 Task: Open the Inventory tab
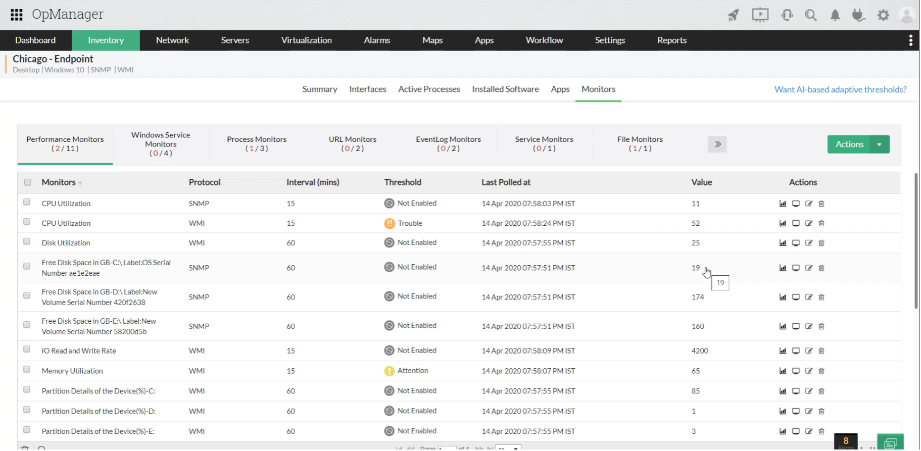click(x=106, y=40)
